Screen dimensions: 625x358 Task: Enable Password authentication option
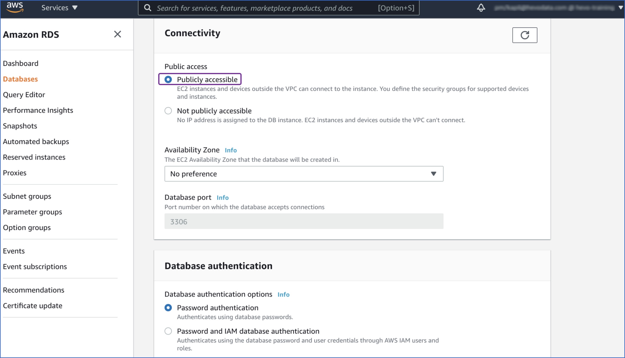(168, 308)
